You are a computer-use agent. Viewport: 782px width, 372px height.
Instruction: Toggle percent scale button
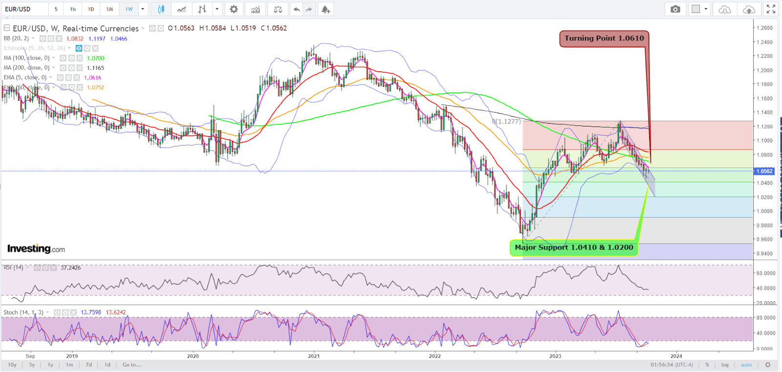707,365
